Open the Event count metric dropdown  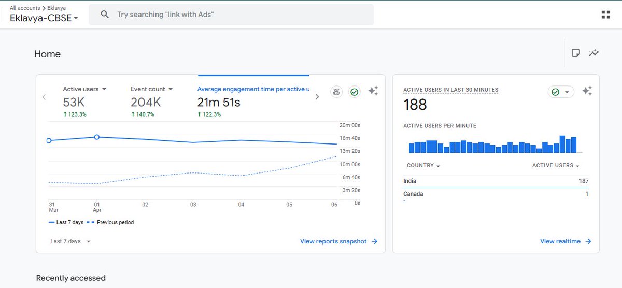[x=152, y=89]
